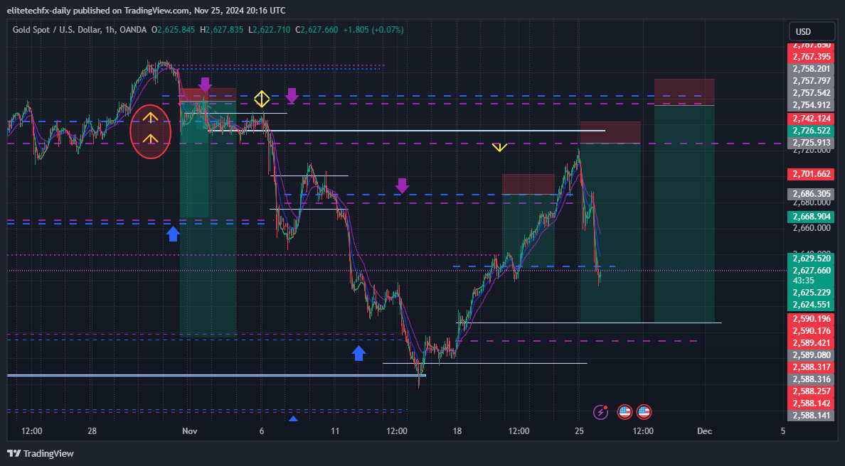Click the 11 date on time axis
Viewport: 845px width, 466px height.
(335, 431)
